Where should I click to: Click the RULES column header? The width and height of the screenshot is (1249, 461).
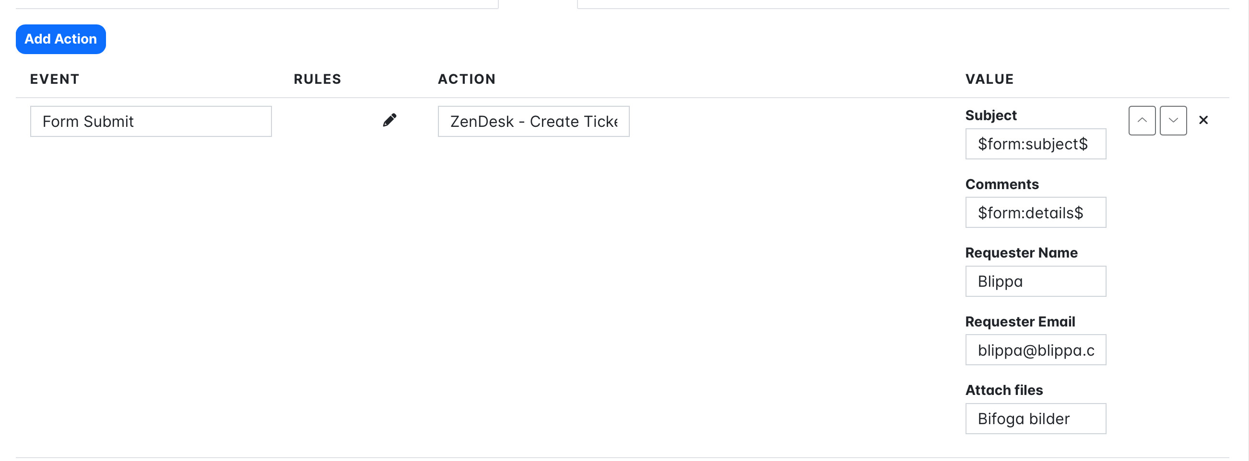click(317, 79)
